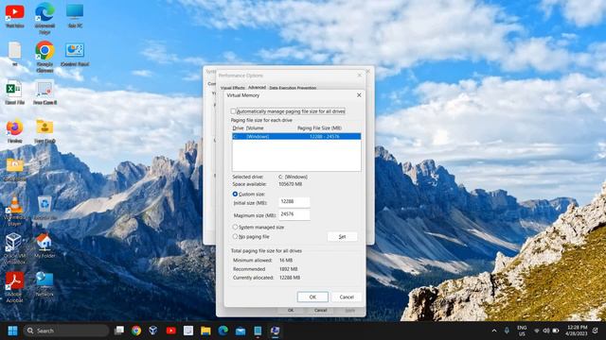Open the YouTube shortcut on the desktop
606x340 pixels.
(x=15, y=16)
